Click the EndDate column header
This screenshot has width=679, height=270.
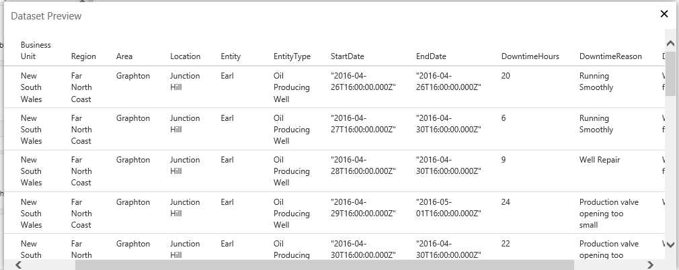click(x=431, y=56)
